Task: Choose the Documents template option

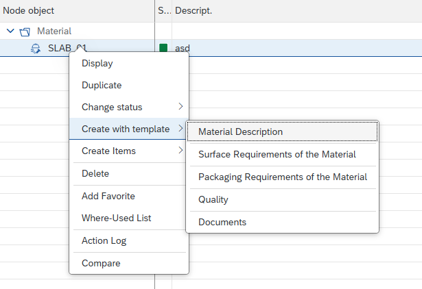Action: point(222,222)
